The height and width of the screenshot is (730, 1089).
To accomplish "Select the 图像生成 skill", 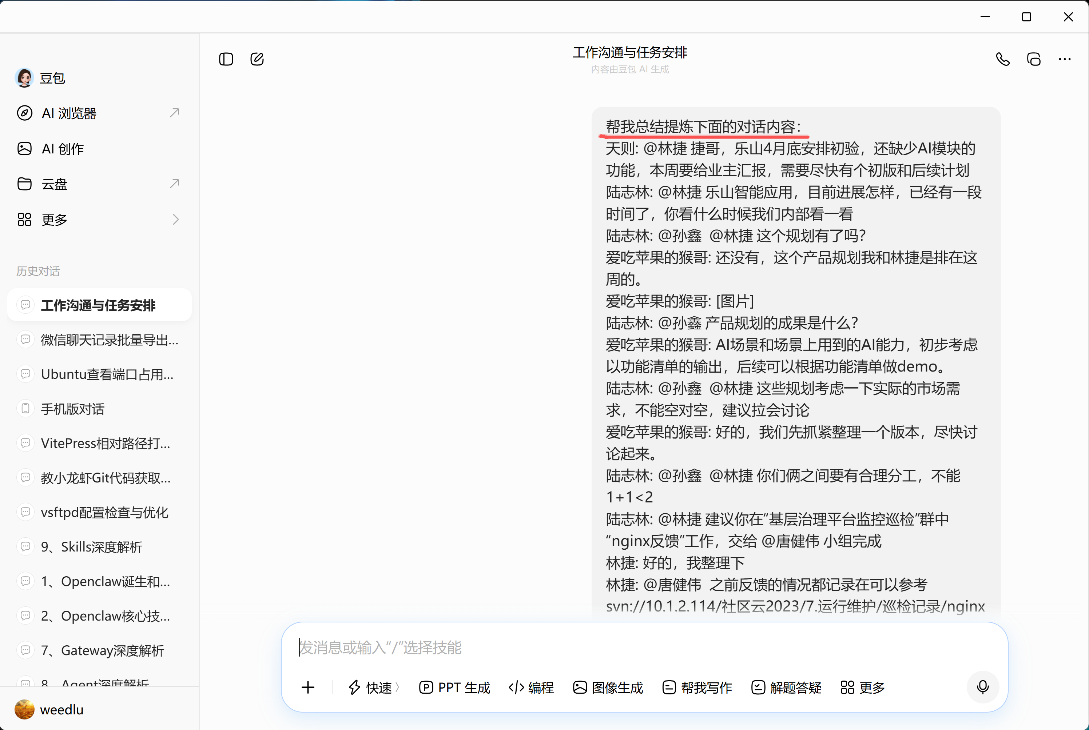I will pyautogui.click(x=608, y=687).
